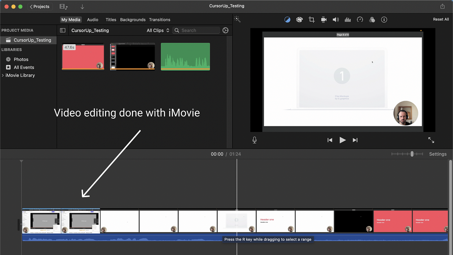Click the preview viewer image

click(343, 80)
